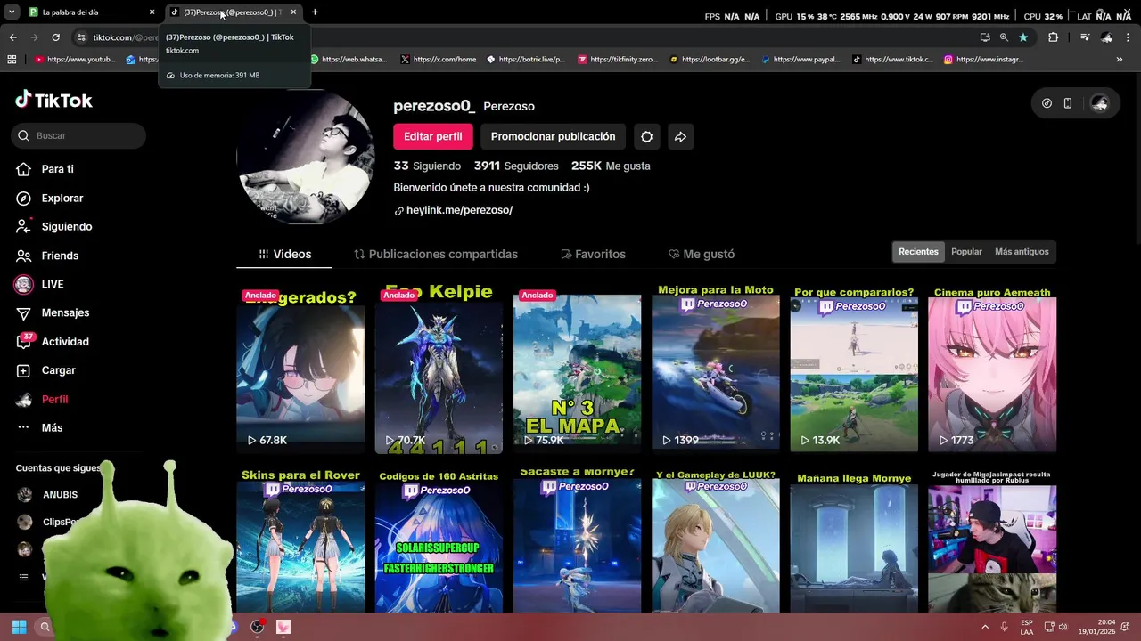1141x641 pixels.
Task: Open the top-right creator tools compass icon
Action: [1047, 103]
